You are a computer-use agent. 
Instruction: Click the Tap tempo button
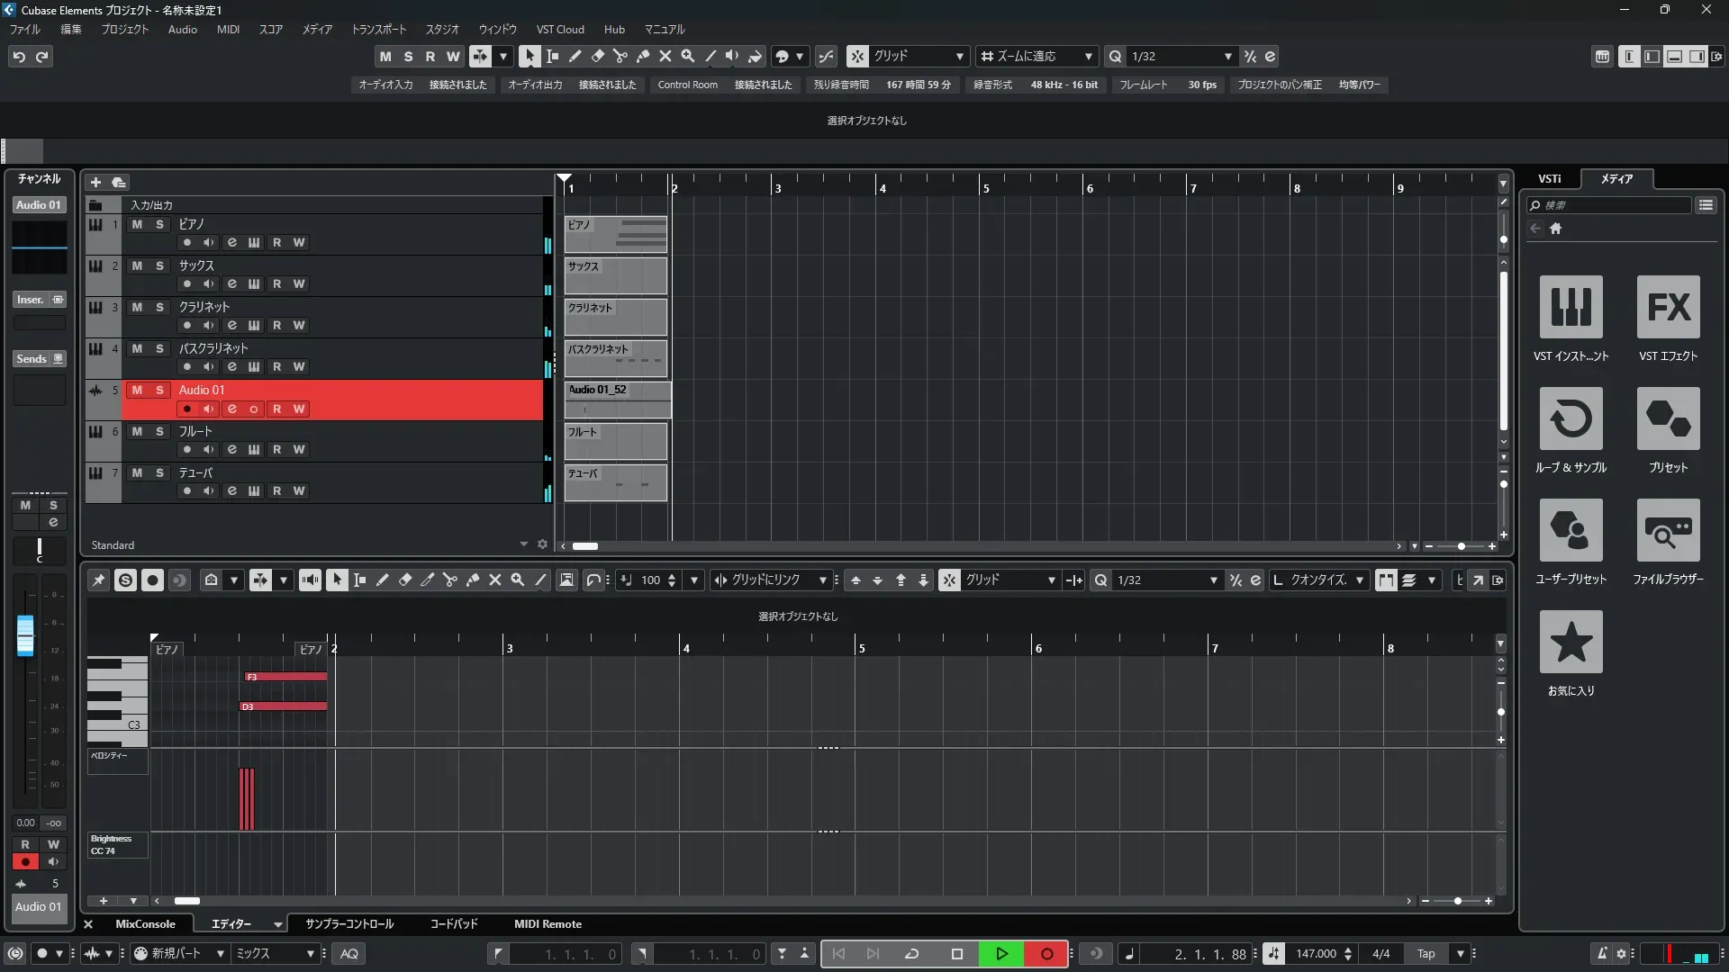click(x=1426, y=953)
